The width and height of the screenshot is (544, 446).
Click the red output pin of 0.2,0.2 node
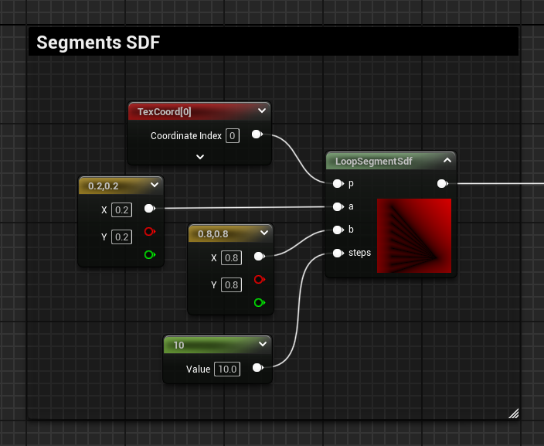pos(149,231)
